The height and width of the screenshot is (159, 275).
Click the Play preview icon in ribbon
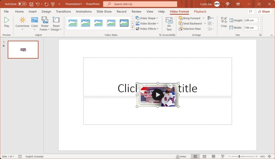(x=7, y=20)
